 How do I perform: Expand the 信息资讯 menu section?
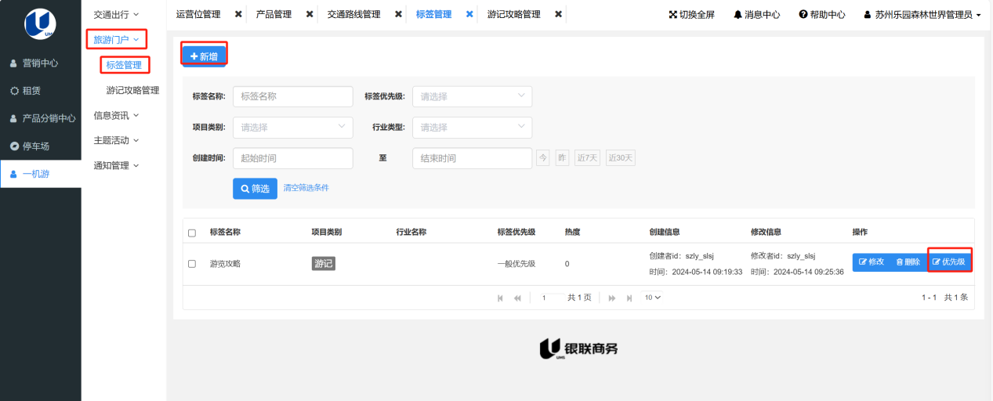(x=116, y=115)
